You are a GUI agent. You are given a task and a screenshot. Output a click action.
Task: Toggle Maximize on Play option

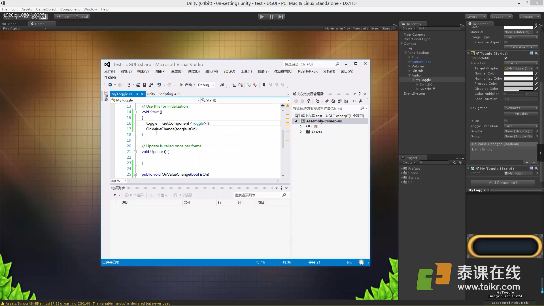(337, 28)
